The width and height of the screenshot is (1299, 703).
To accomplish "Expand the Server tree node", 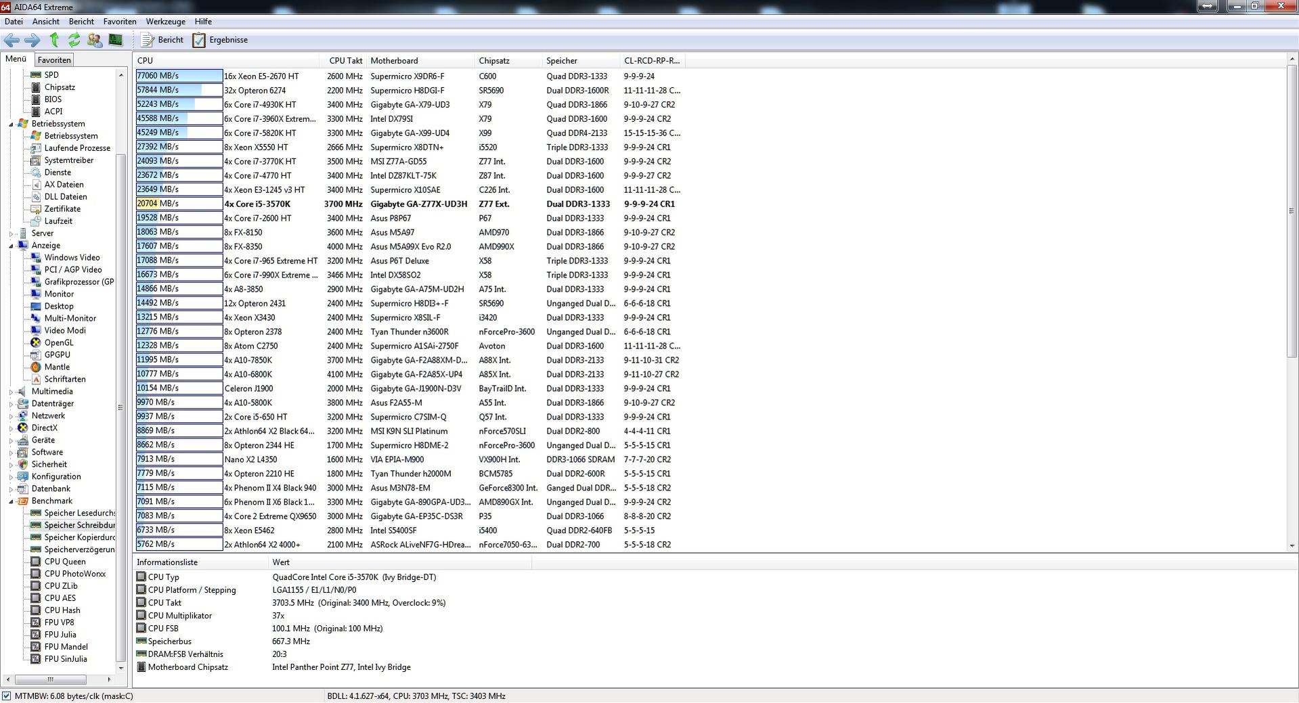I will tap(12, 233).
